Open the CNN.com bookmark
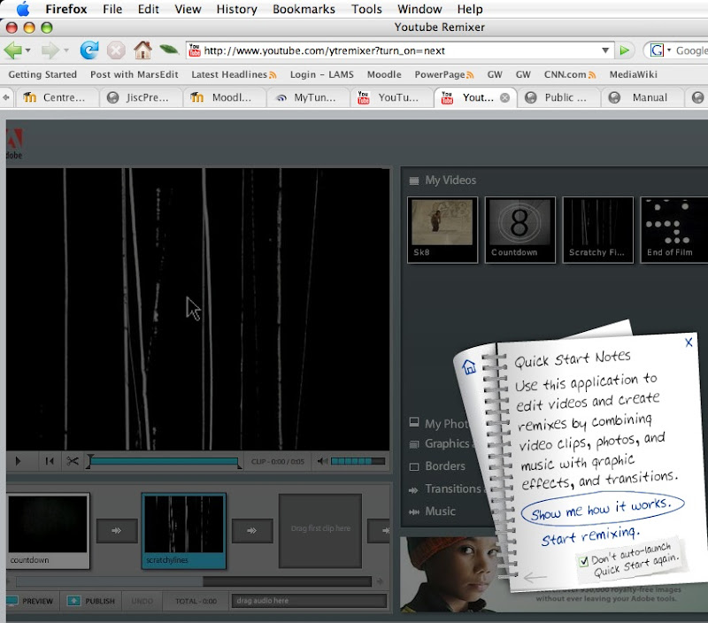708x623 pixels. [570, 74]
